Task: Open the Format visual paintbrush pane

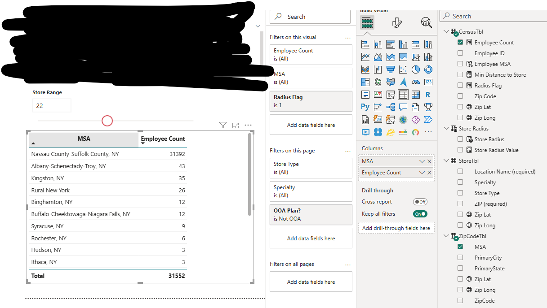Action: (397, 22)
